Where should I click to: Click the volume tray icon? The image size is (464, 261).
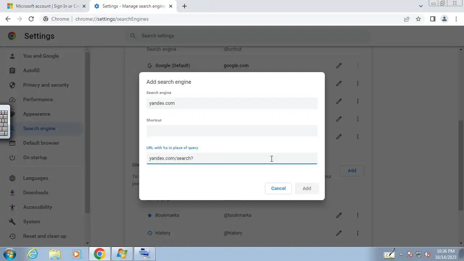pyautogui.click(x=427, y=254)
